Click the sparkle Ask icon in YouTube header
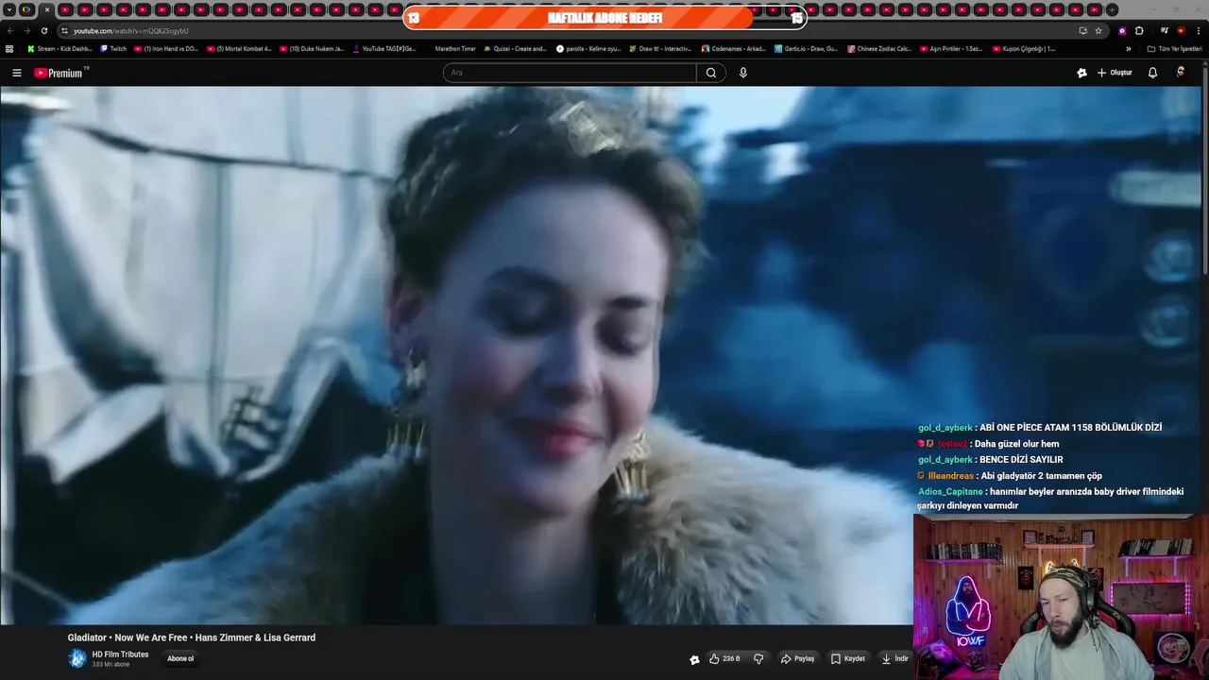The width and height of the screenshot is (1209, 680). [1081, 73]
